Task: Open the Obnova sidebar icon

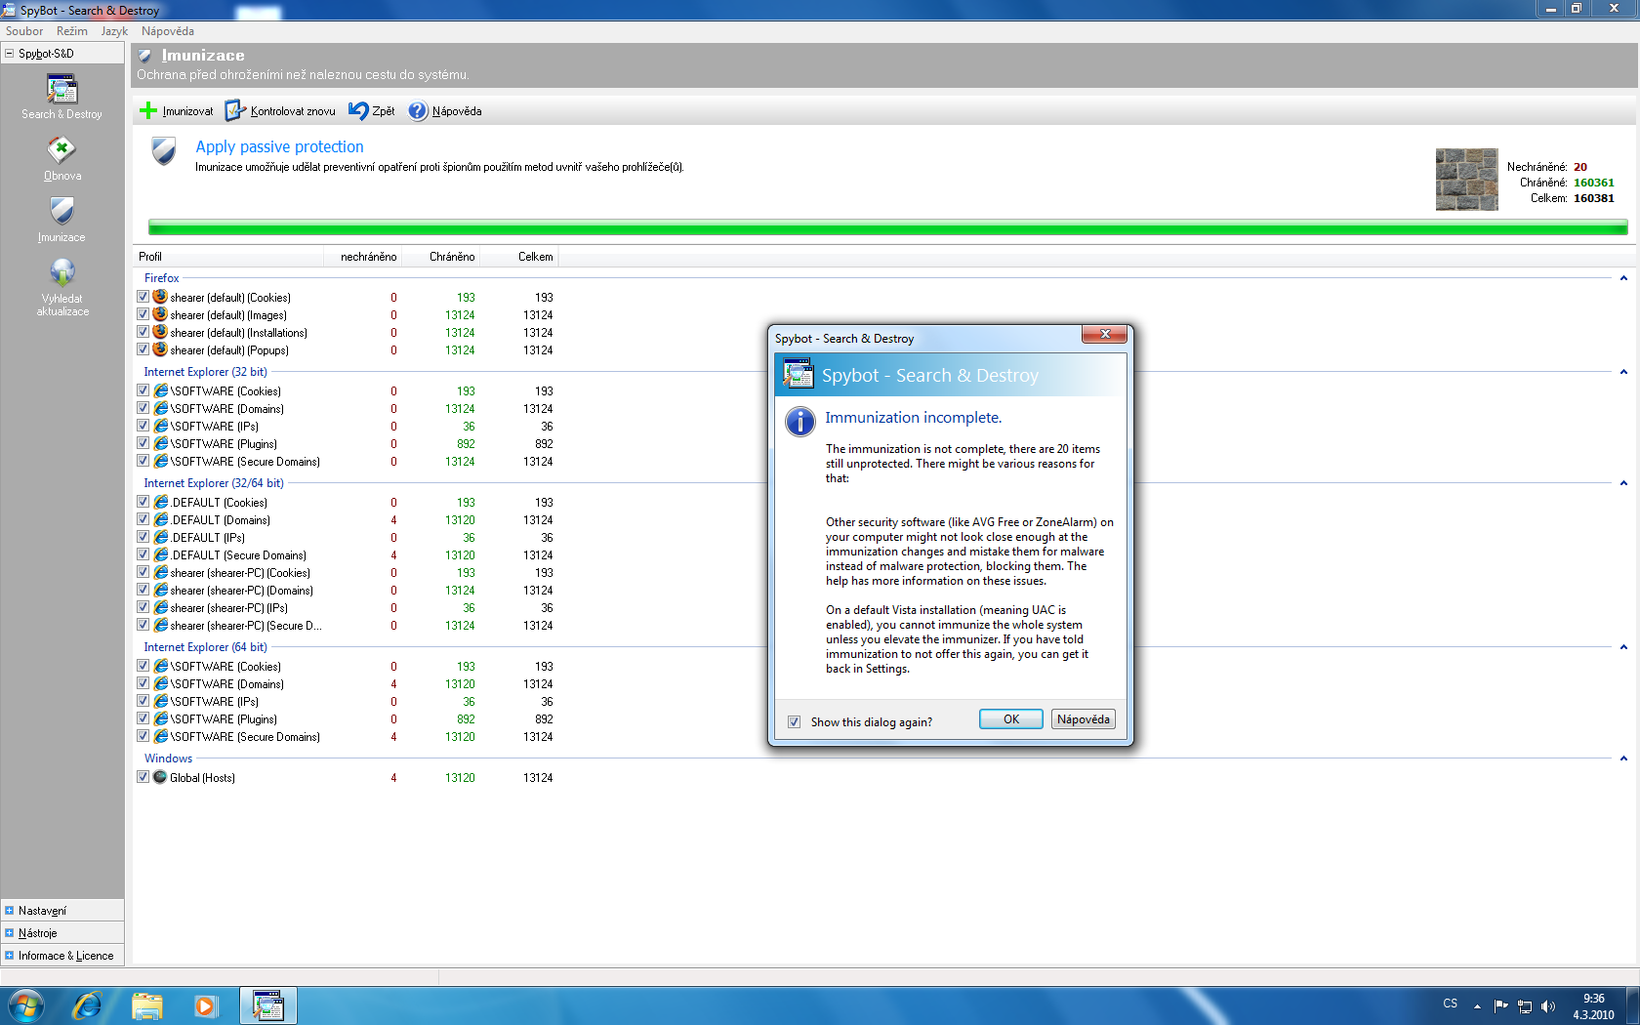Action: pyautogui.click(x=61, y=150)
